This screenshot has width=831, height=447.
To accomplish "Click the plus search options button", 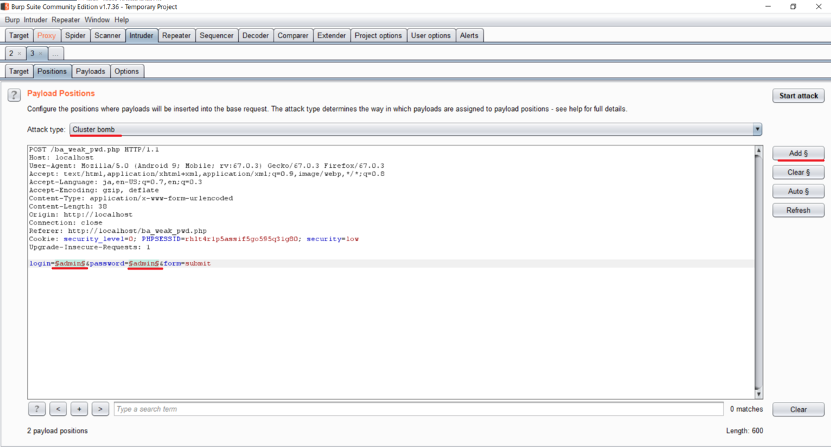I will [x=80, y=409].
